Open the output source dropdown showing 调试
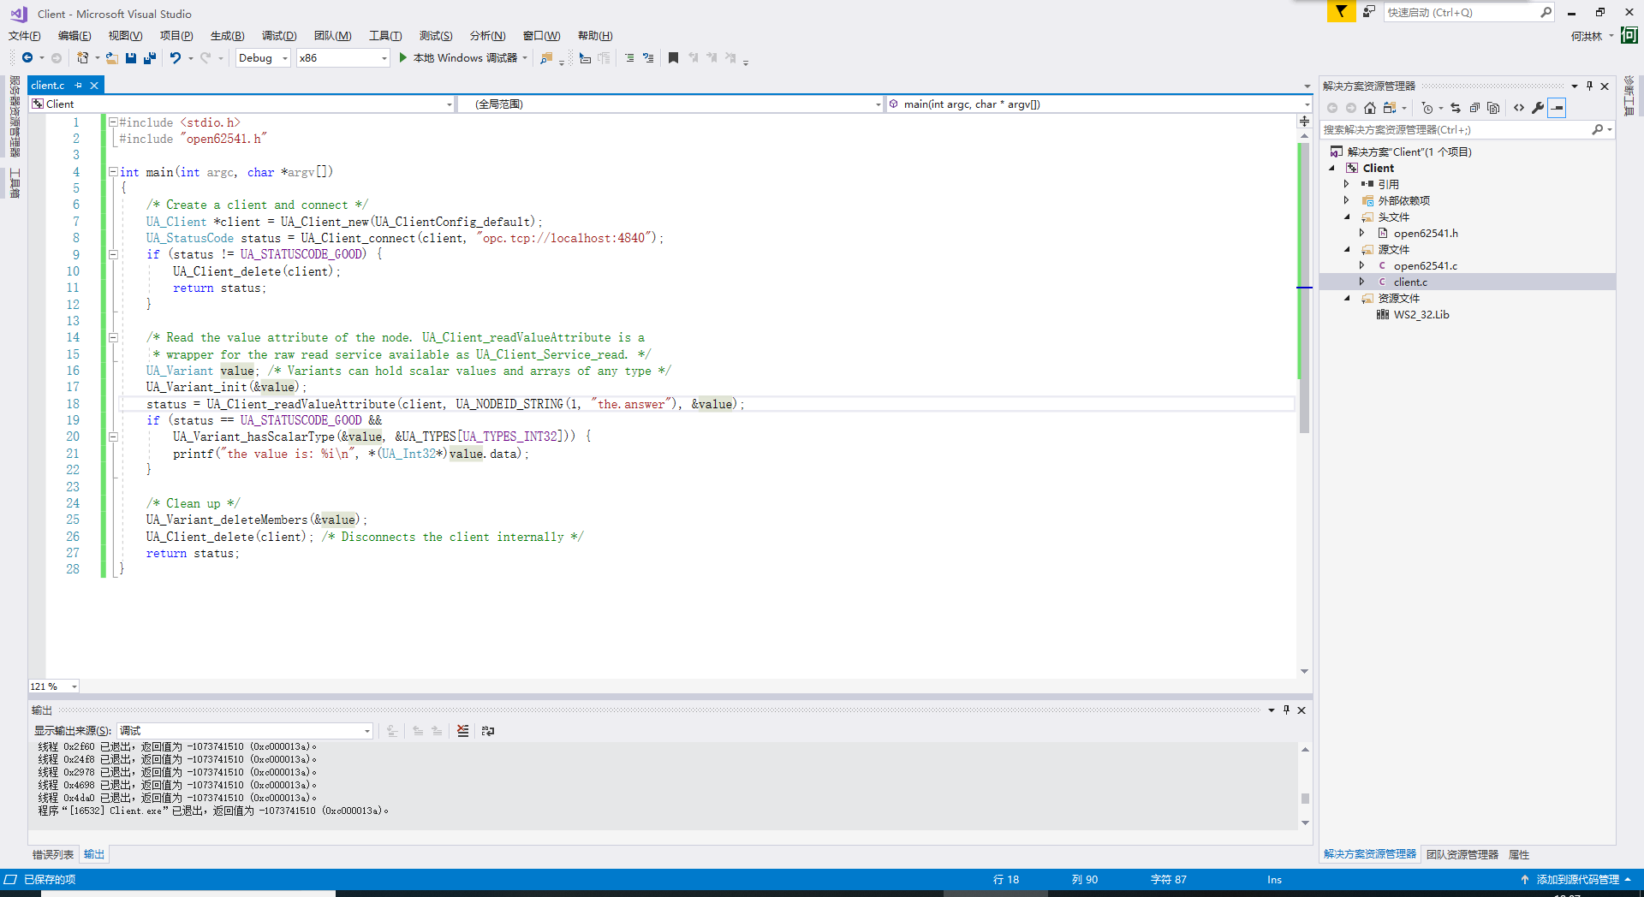This screenshot has height=897, width=1644. (x=245, y=730)
